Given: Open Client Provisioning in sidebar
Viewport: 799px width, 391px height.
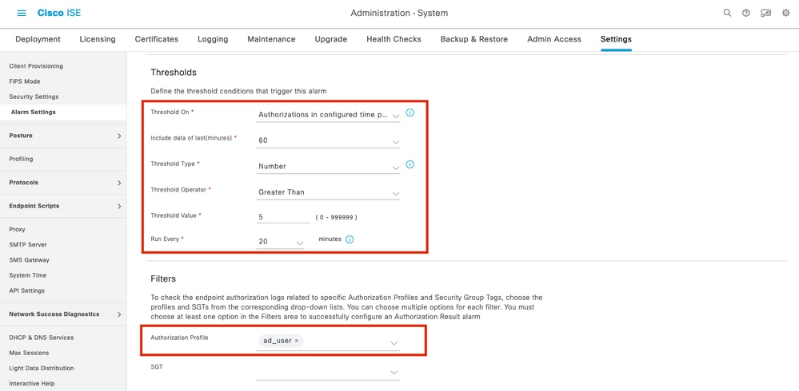Looking at the screenshot, I should (x=36, y=66).
